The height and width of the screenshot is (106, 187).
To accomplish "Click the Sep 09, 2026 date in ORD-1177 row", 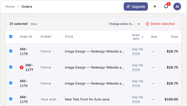I will coord(138,67).
